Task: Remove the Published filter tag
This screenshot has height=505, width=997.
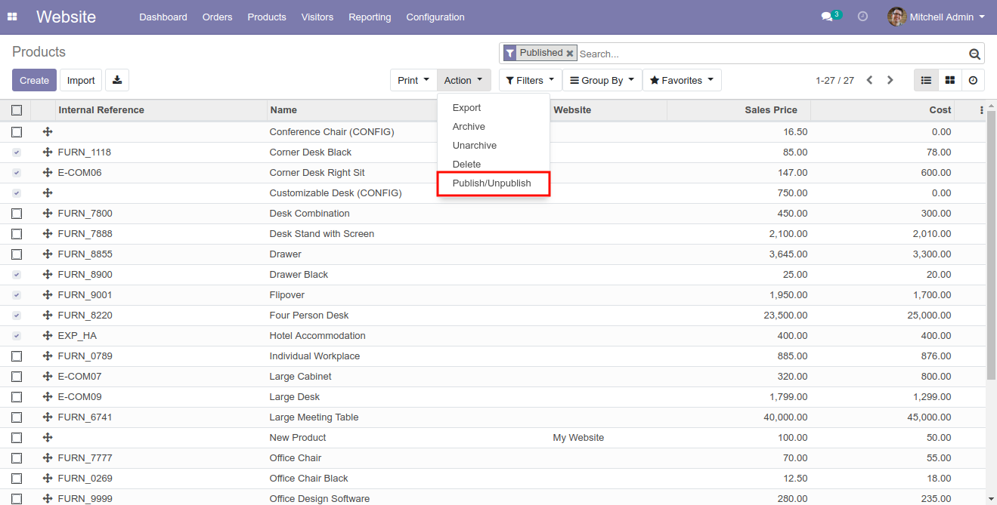Action: (x=570, y=54)
